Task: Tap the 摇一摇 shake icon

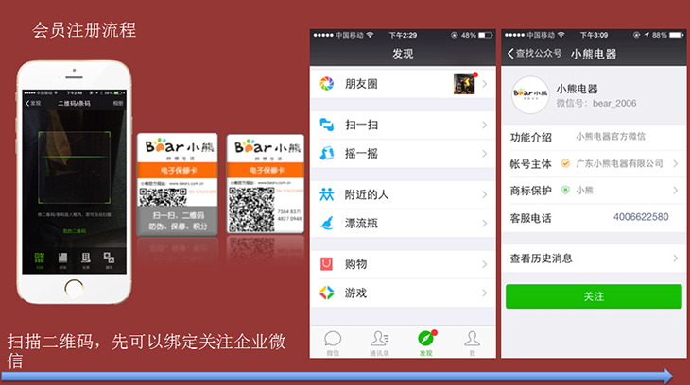Action: point(326,154)
